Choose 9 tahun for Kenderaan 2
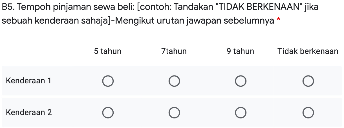 (x=241, y=113)
